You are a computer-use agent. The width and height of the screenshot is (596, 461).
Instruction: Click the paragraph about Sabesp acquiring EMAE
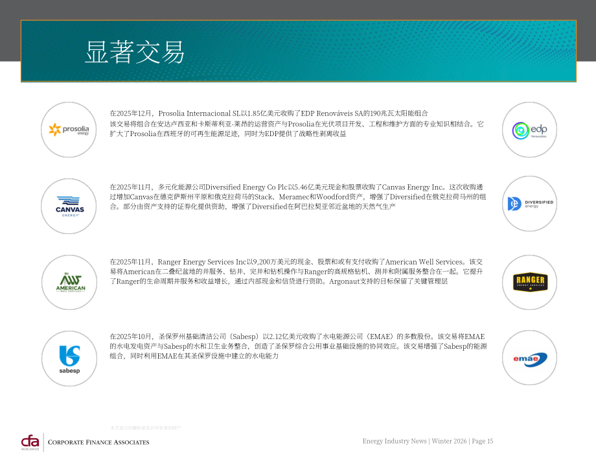tap(299, 346)
